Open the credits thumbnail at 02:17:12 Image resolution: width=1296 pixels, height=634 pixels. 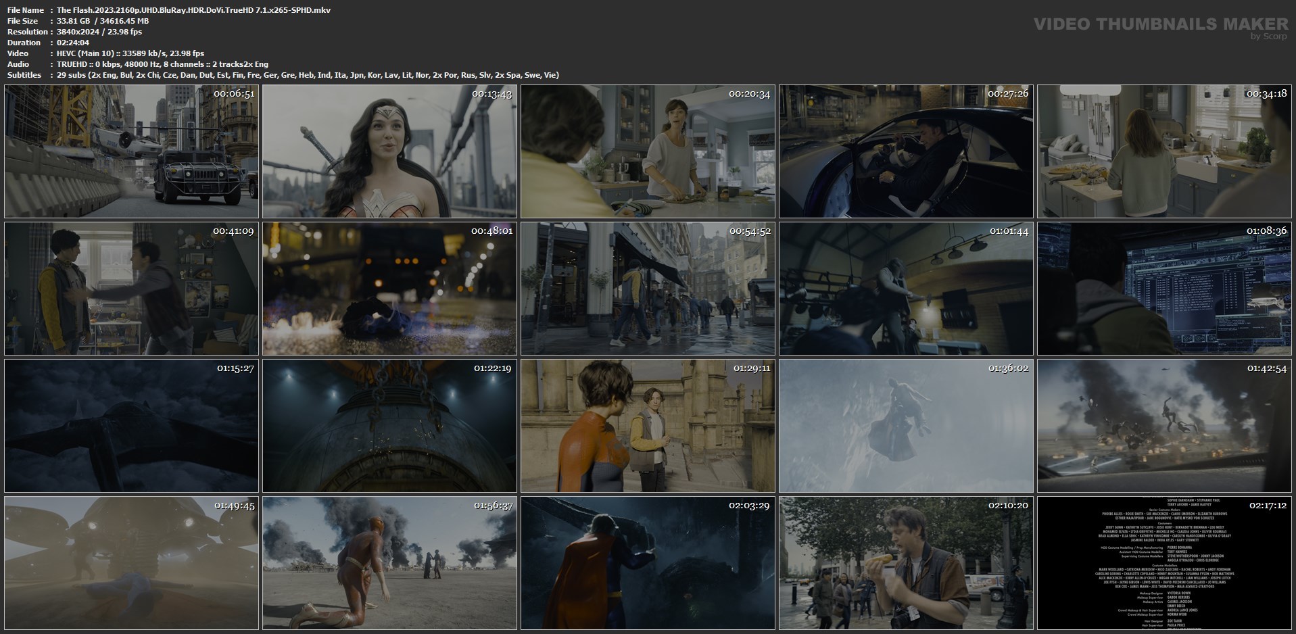pyautogui.click(x=1164, y=563)
